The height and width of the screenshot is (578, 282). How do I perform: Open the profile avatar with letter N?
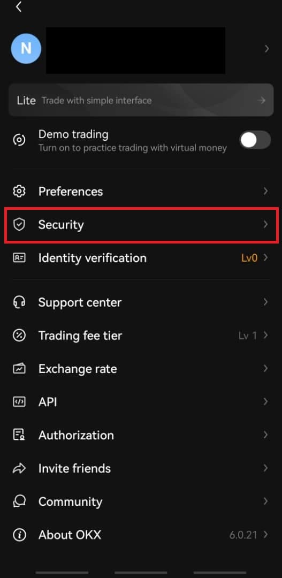[x=26, y=48]
